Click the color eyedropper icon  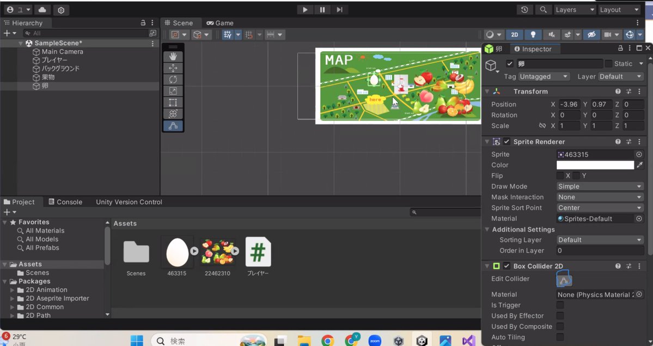[x=640, y=165]
